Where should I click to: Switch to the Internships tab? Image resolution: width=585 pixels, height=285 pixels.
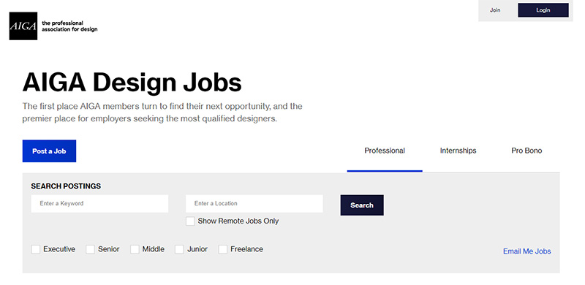pyautogui.click(x=458, y=151)
